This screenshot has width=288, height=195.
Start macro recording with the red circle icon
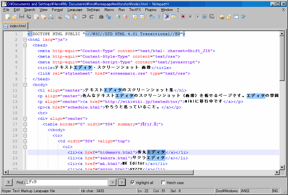click(x=183, y=17)
